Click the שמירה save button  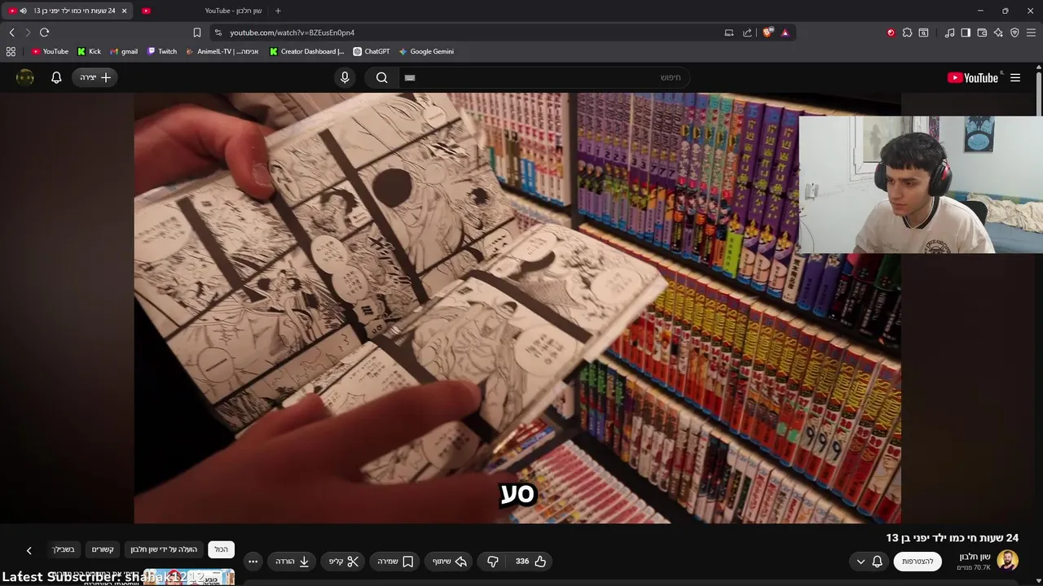tap(396, 562)
